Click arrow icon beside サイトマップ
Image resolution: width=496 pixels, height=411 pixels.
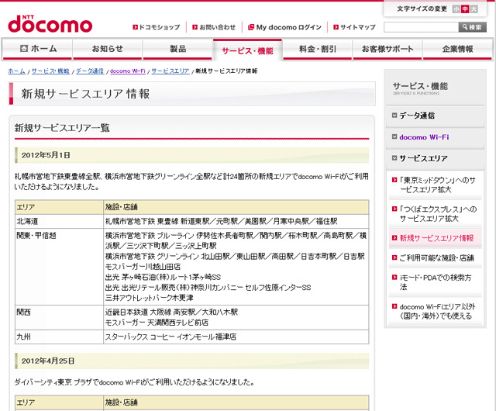click(x=336, y=27)
